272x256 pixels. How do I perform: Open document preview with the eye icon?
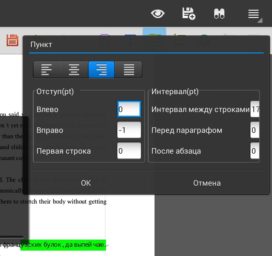tap(158, 14)
